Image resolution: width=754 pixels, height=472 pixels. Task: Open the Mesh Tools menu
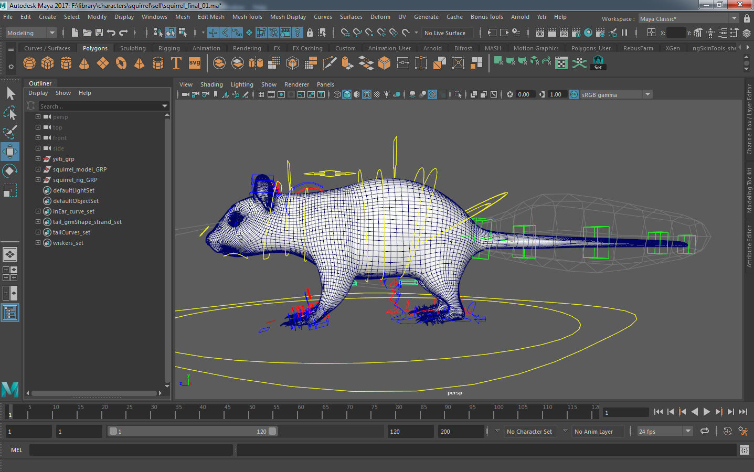pyautogui.click(x=247, y=17)
